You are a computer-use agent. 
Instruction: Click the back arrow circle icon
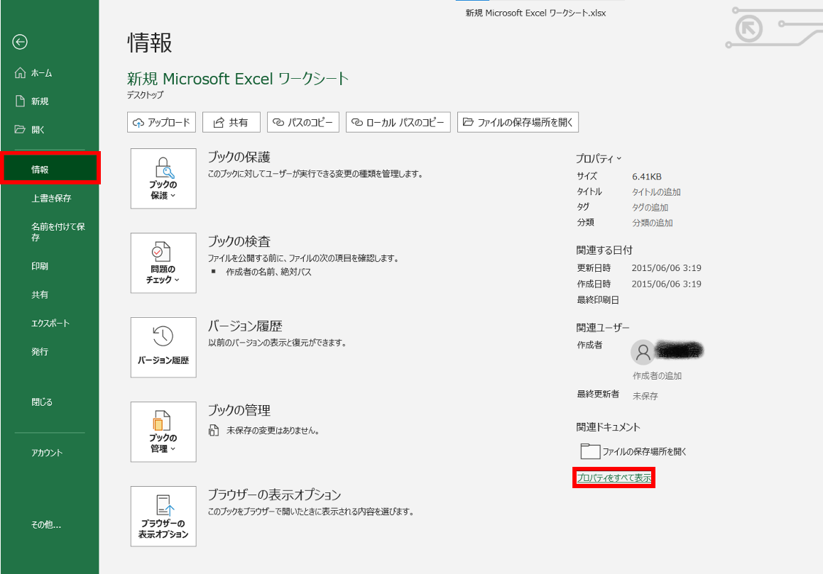[x=20, y=42]
